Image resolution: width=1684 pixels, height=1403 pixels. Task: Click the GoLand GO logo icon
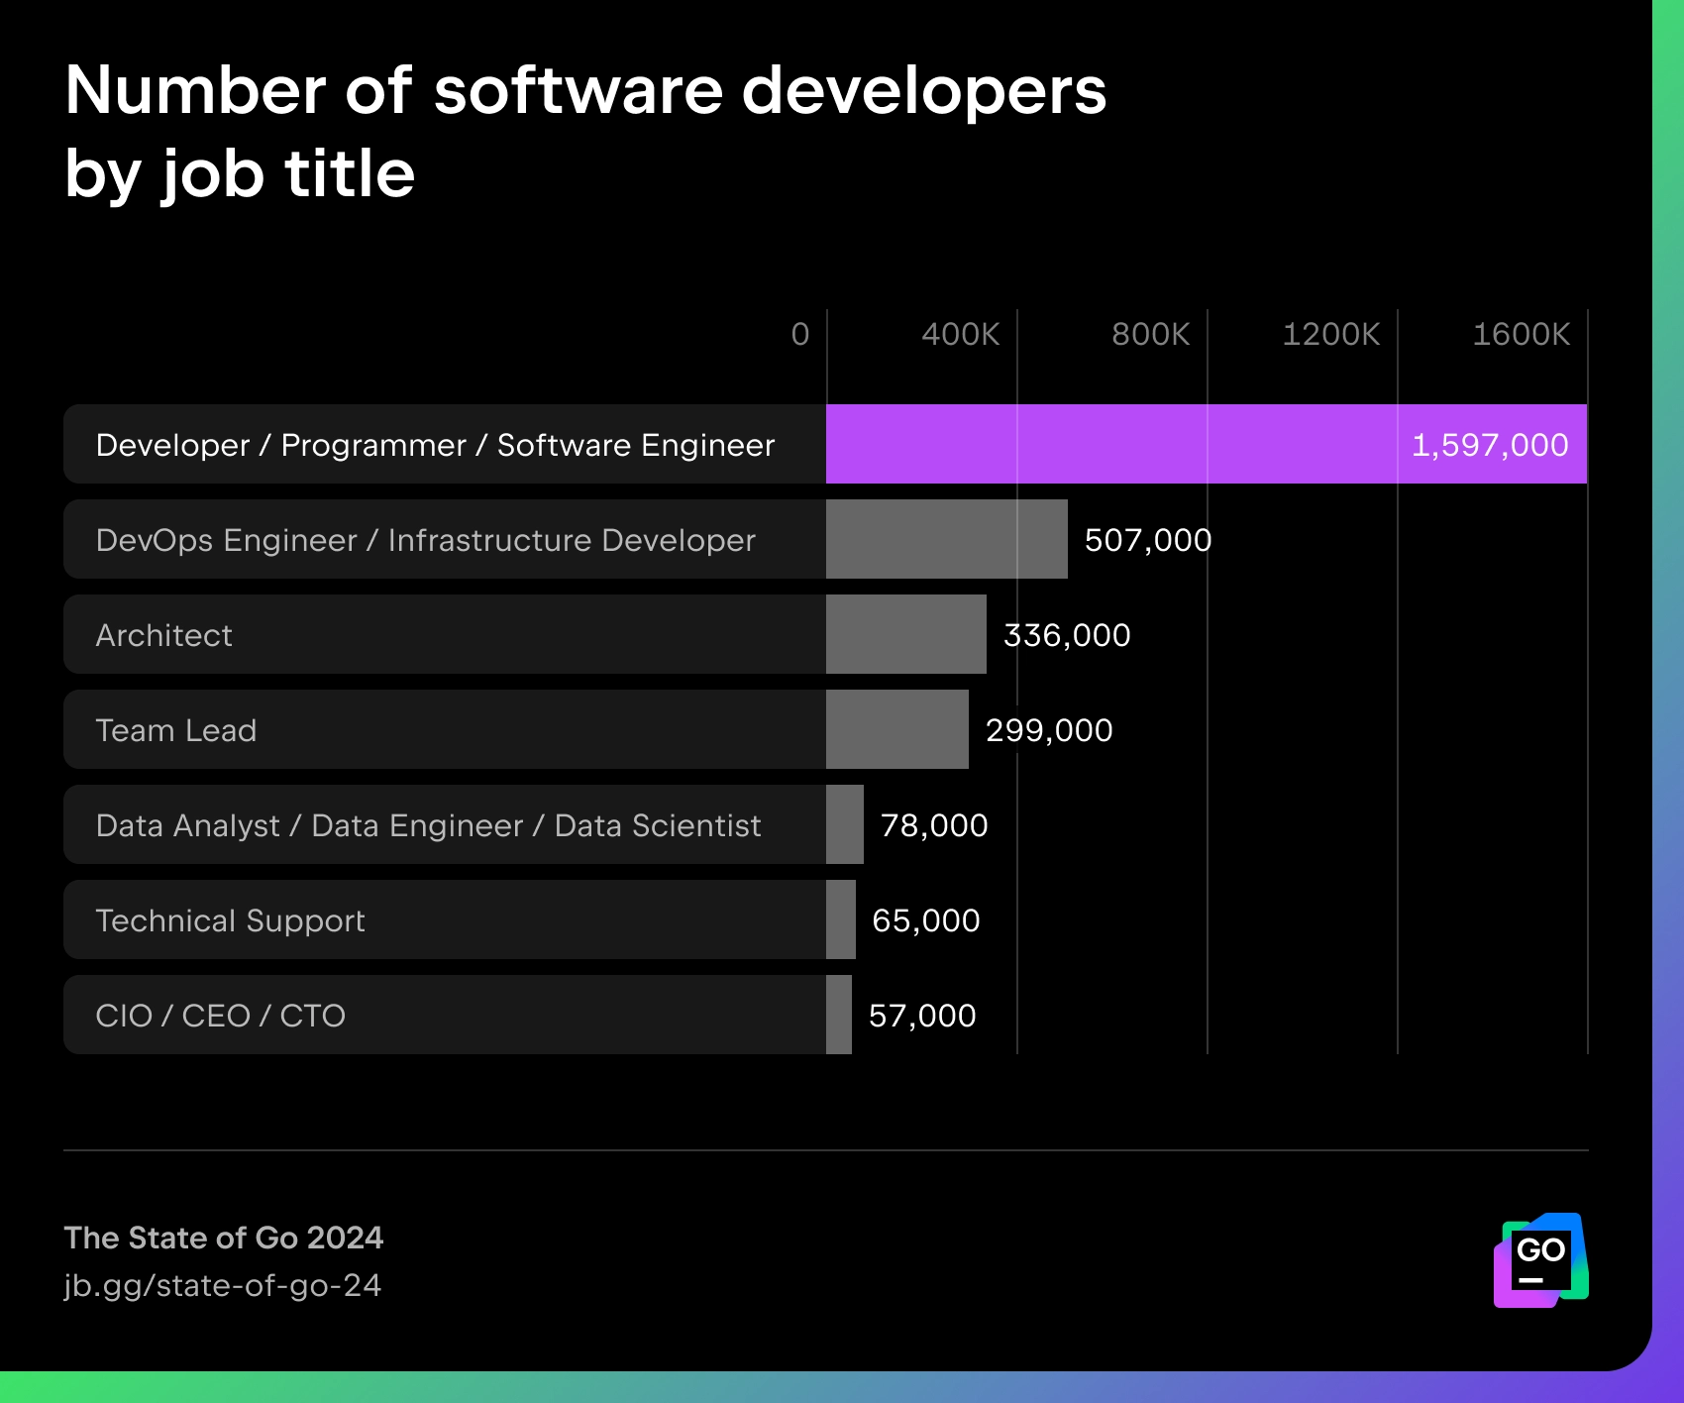[x=1541, y=1260]
